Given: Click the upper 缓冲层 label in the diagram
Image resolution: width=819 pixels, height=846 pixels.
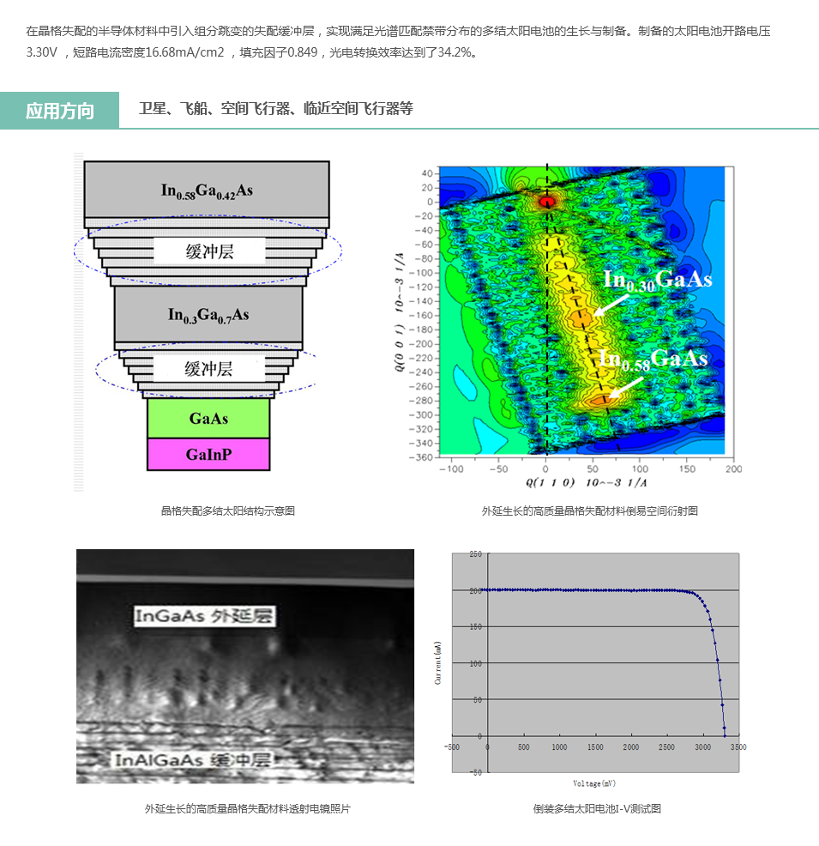Looking at the screenshot, I should tap(210, 251).
